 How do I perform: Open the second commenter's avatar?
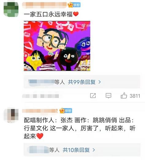click(11, 115)
